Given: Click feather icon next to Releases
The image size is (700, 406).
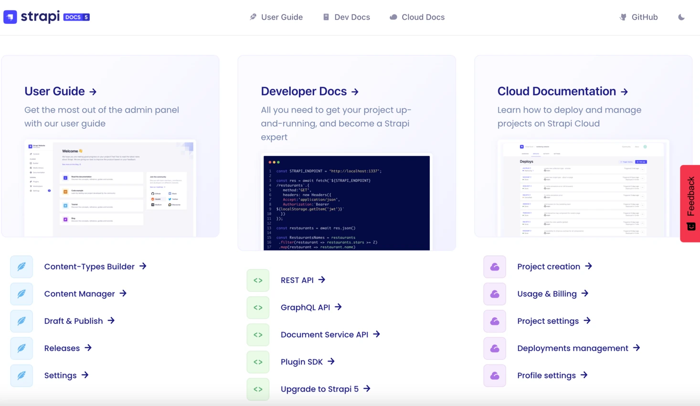Looking at the screenshot, I should [x=21, y=348].
